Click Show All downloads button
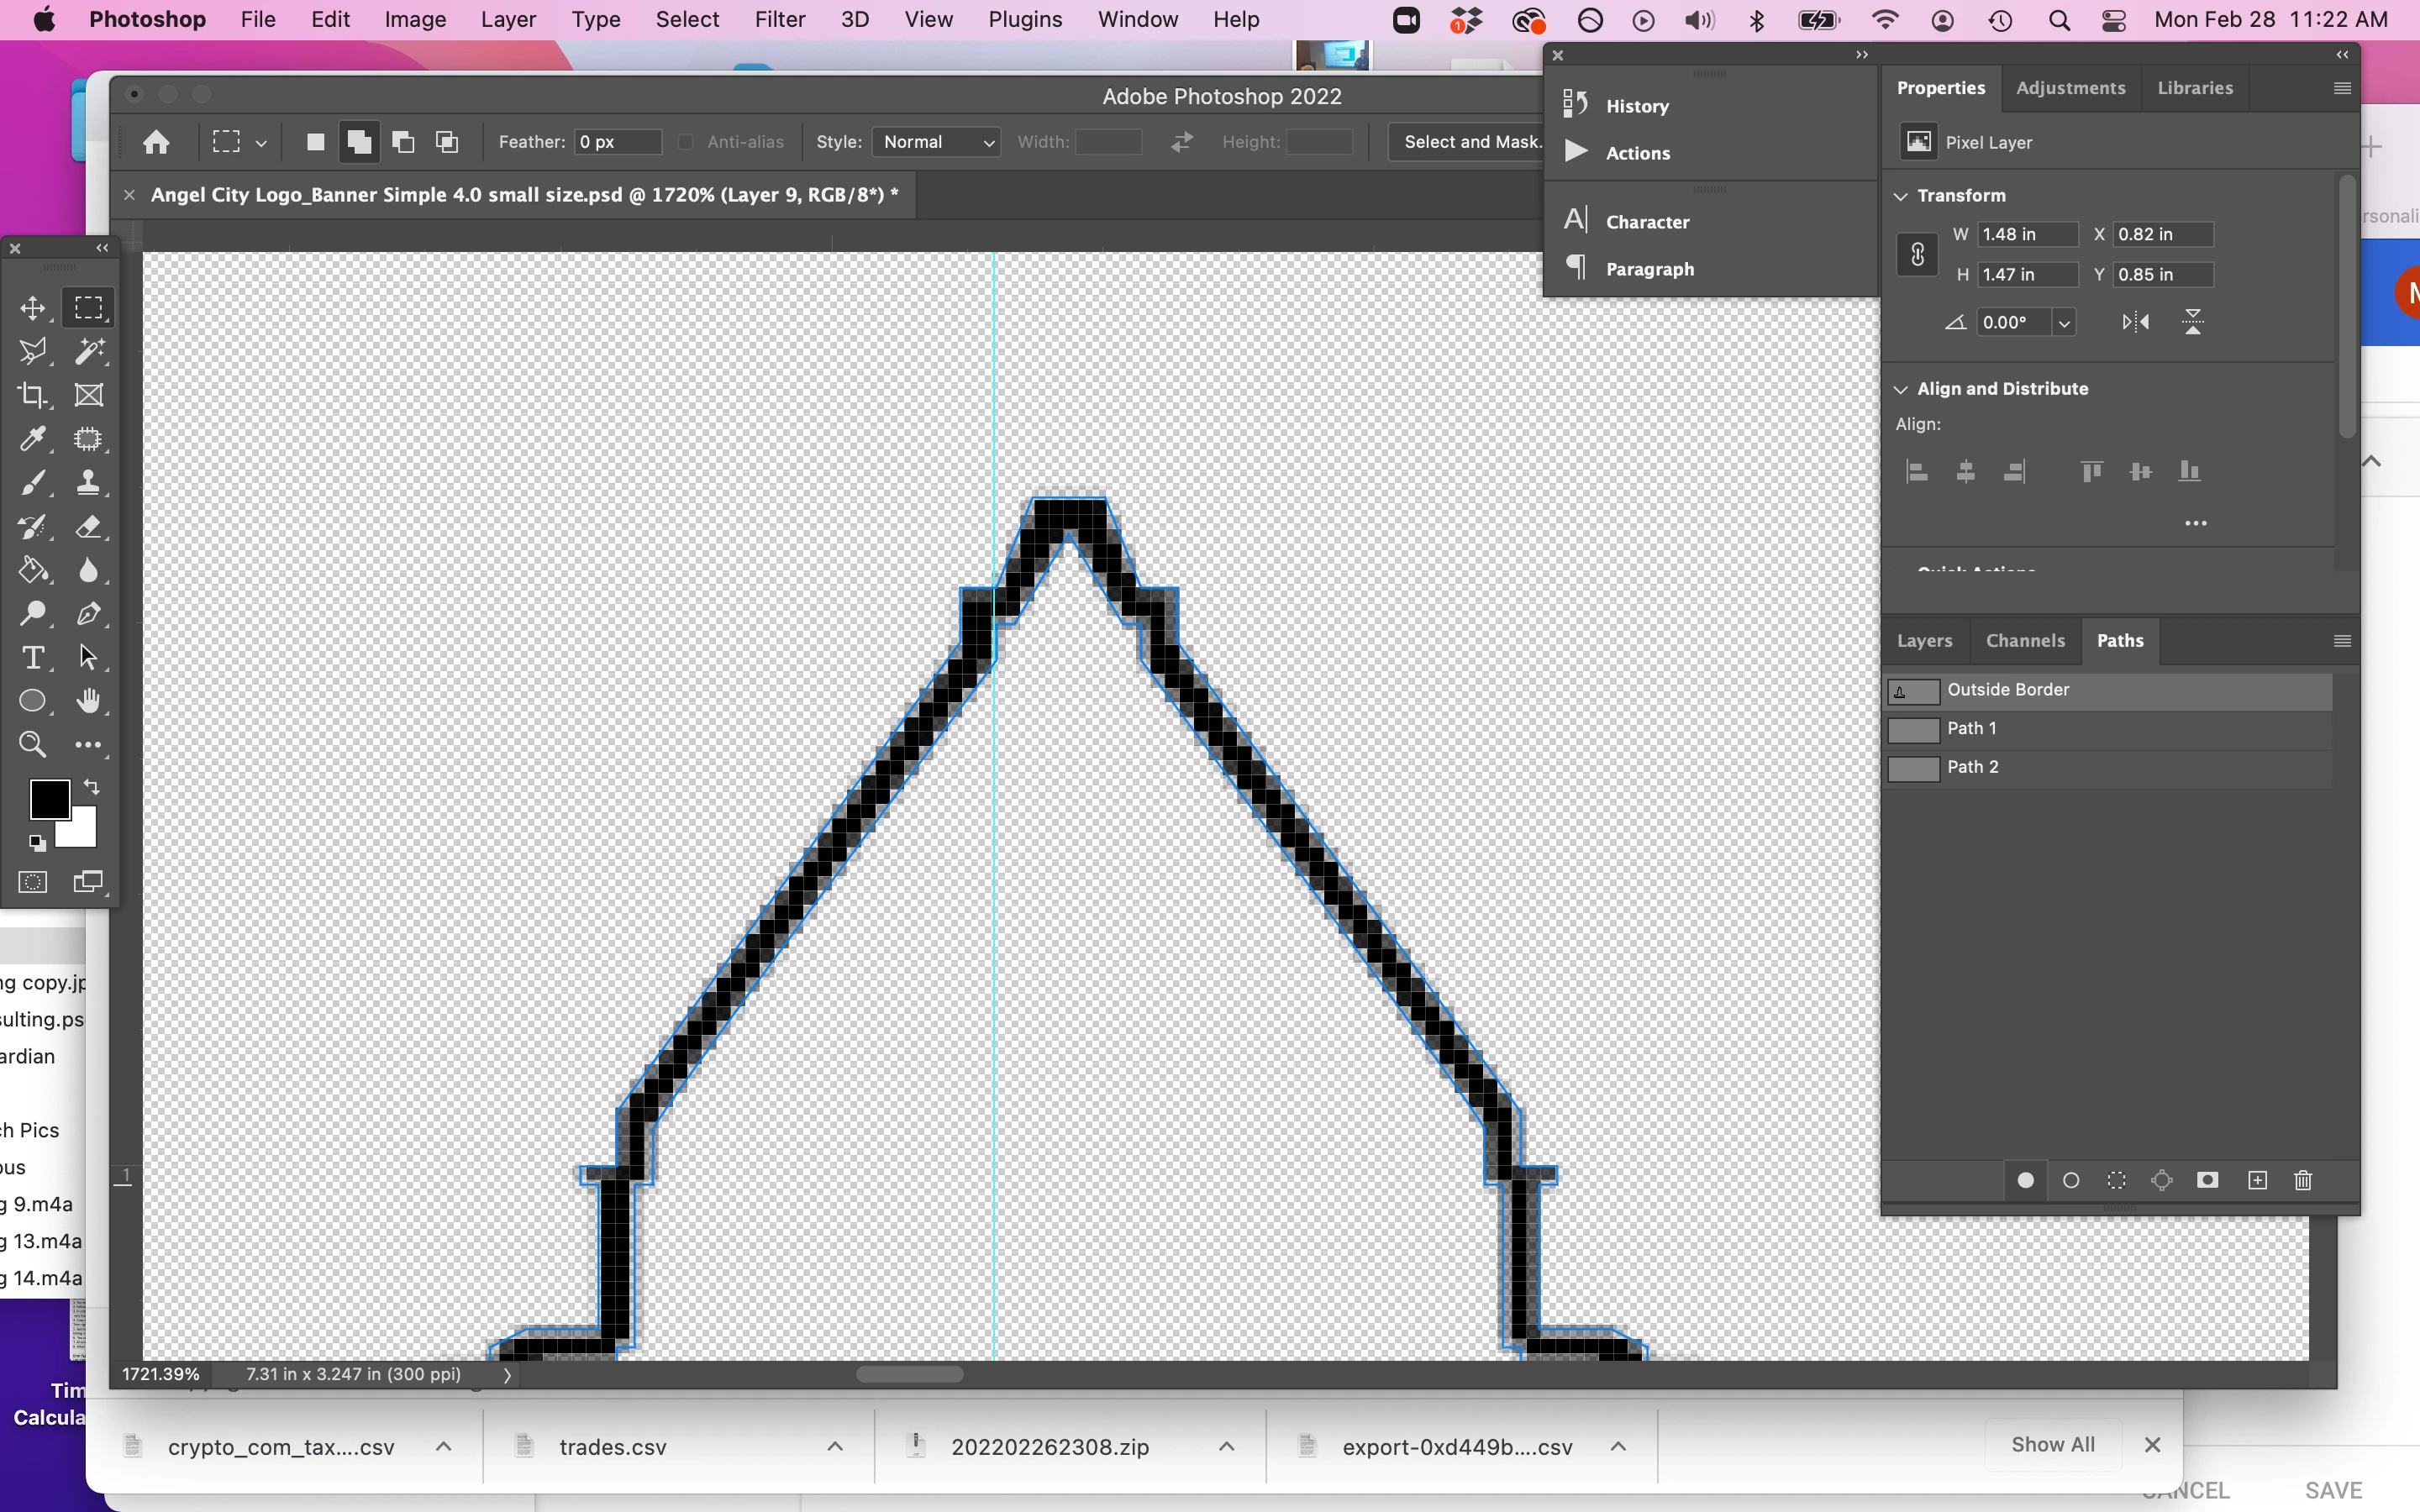2420x1512 pixels. point(2052,1445)
